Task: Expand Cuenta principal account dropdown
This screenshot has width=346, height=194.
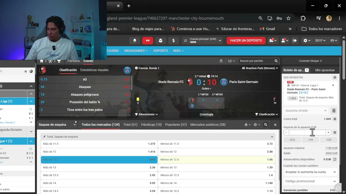Action: [x=220, y=41]
